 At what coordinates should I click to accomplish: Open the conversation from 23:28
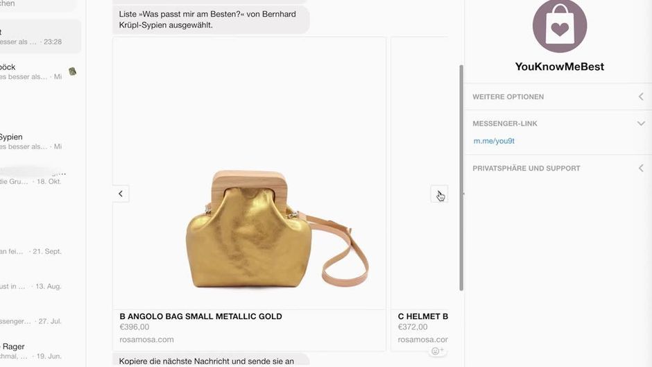pos(38,37)
